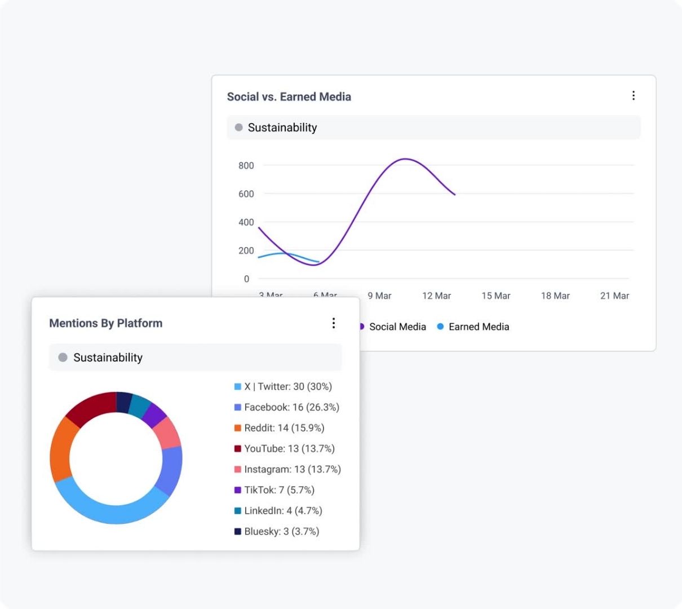Open the Social vs. Earned Media options menu
Viewport: 682px width, 609px height.
[x=634, y=96]
